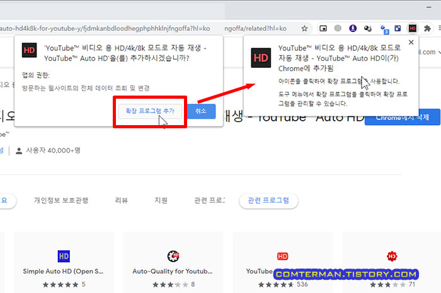Open the Auto-Quality for Youtube extension card
Image resolution: width=441 pixels, height=293 pixels.
[x=173, y=262]
